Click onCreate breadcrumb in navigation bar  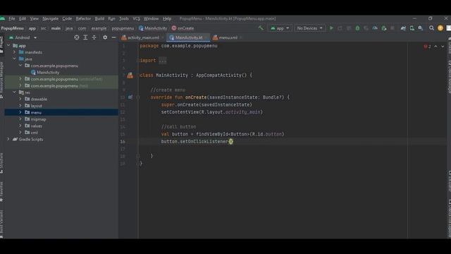(183, 28)
